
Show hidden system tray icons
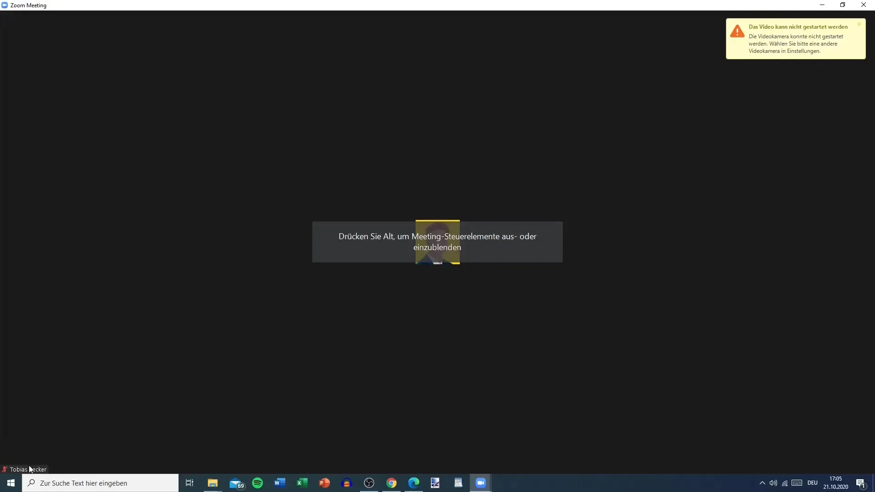(762, 483)
